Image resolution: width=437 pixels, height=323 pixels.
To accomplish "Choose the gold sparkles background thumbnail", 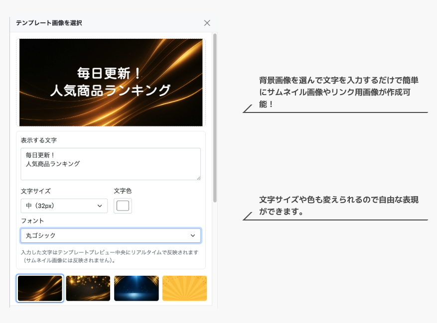I will (x=88, y=288).
